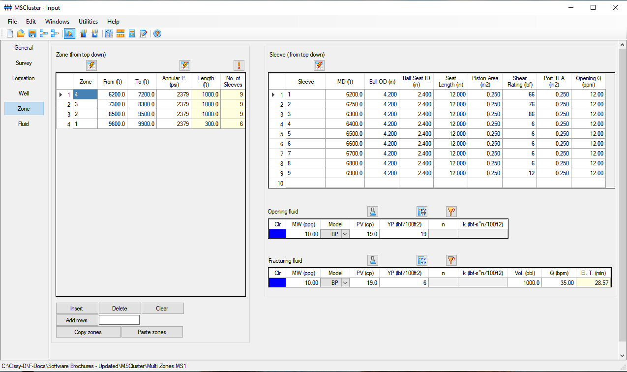Open the calculator tool in the toolbar

tap(132, 33)
